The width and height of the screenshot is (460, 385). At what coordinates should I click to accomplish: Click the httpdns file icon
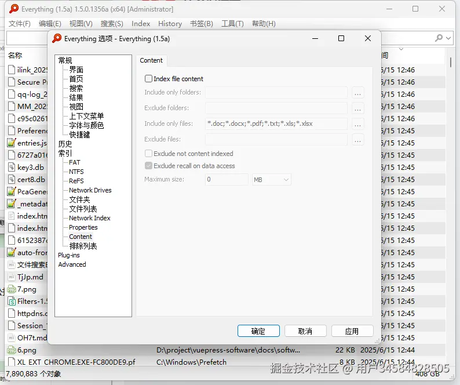pyautogui.click(x=12, y=313)
